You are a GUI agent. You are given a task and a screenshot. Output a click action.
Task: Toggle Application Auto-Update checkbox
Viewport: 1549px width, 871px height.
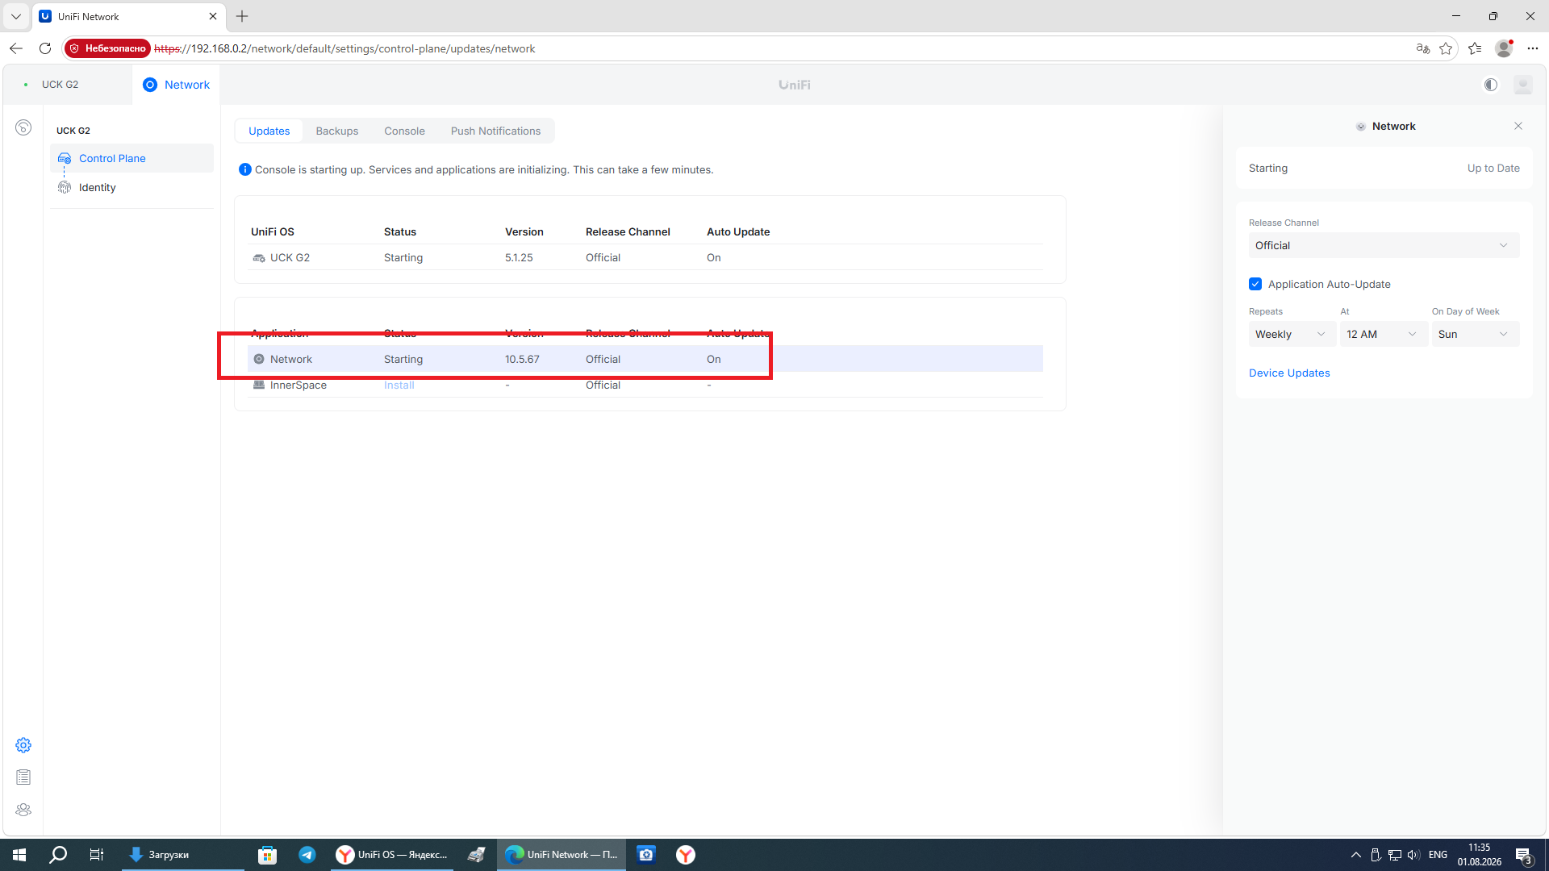coord(1255,284)
